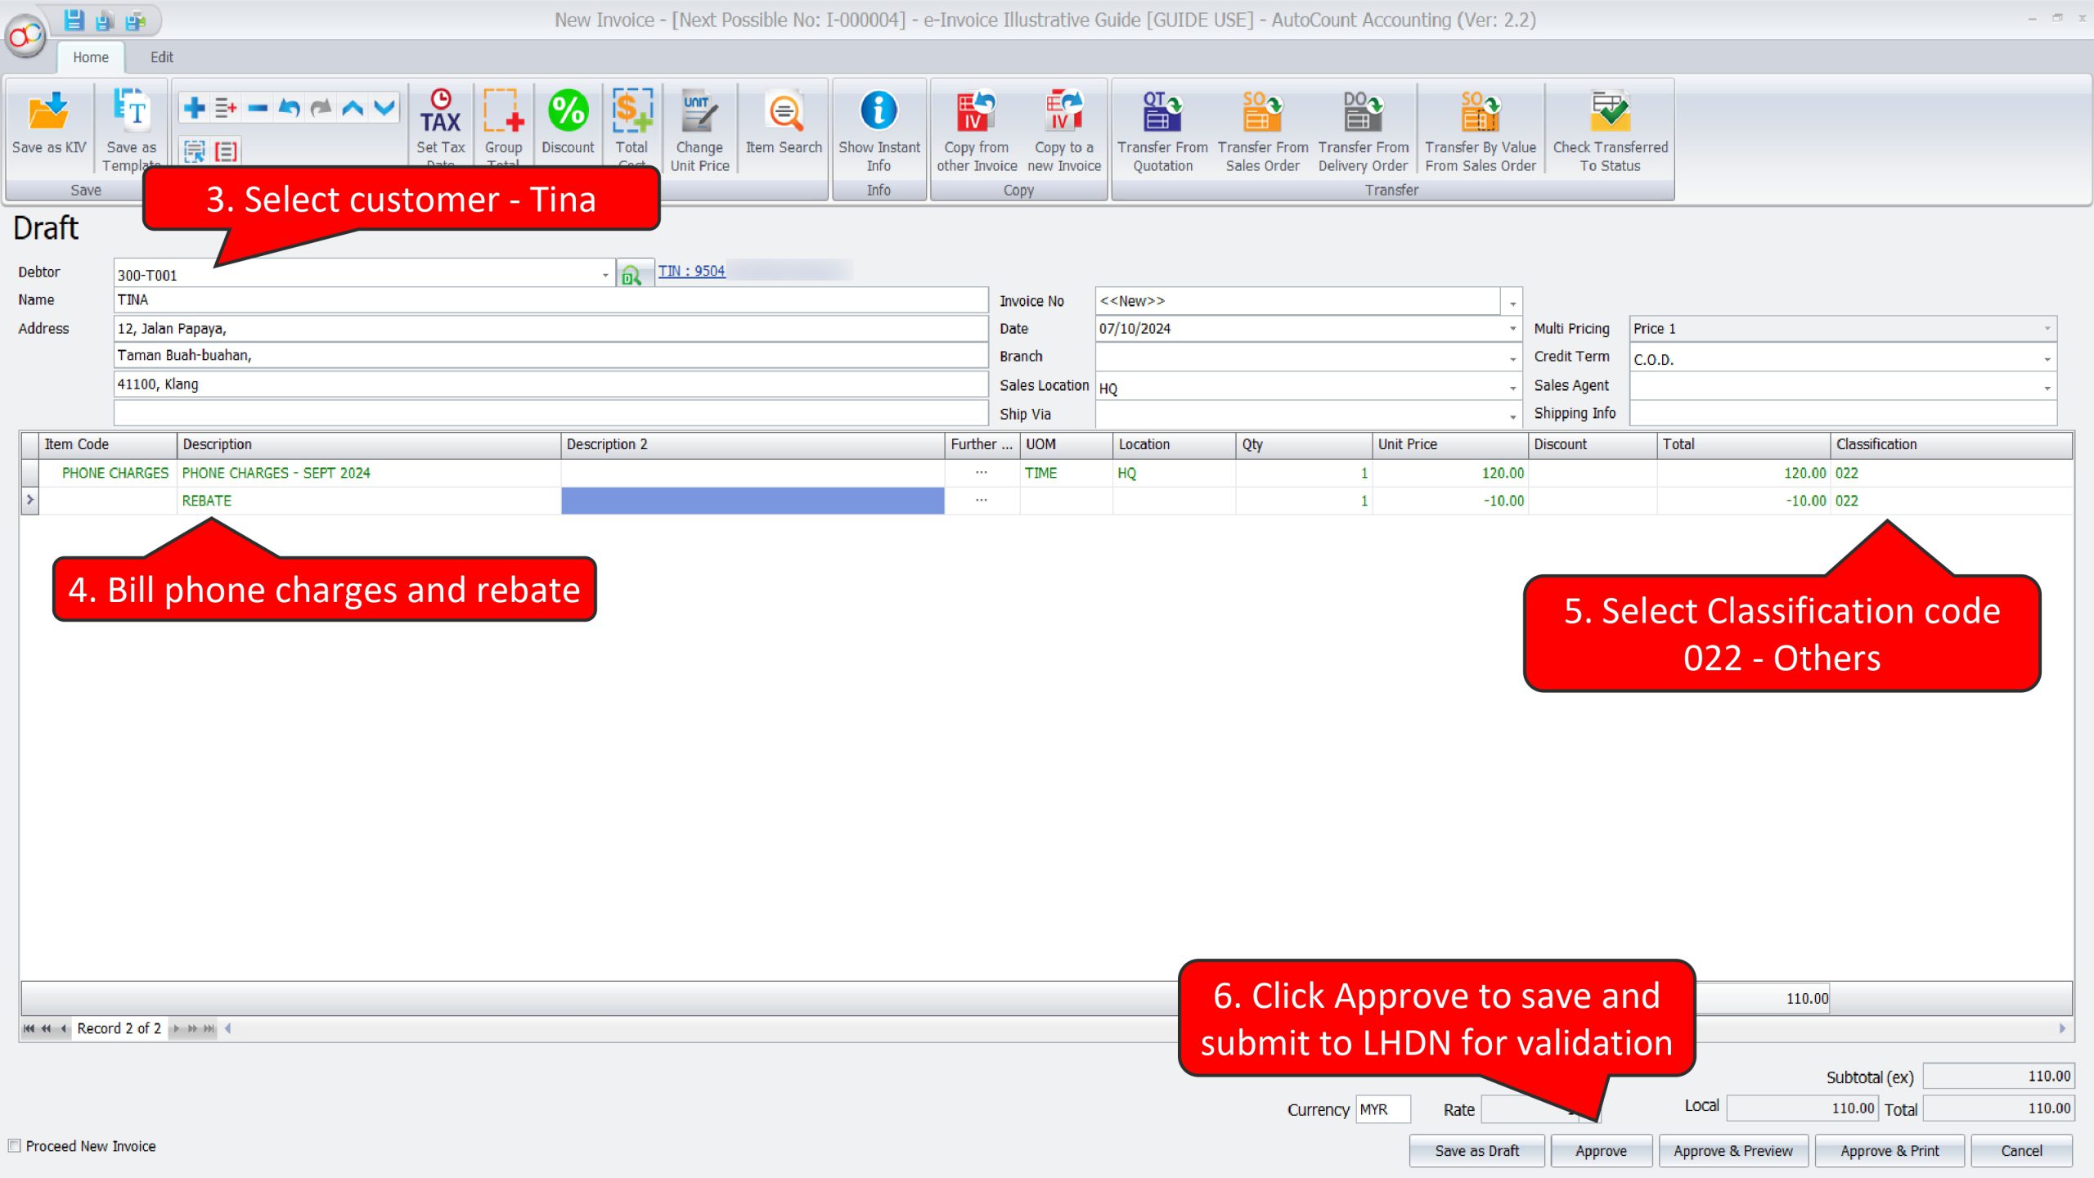The image size is (2094, 1178).
Task: Open the Discount percent tool
Action: tap(568, 123)
